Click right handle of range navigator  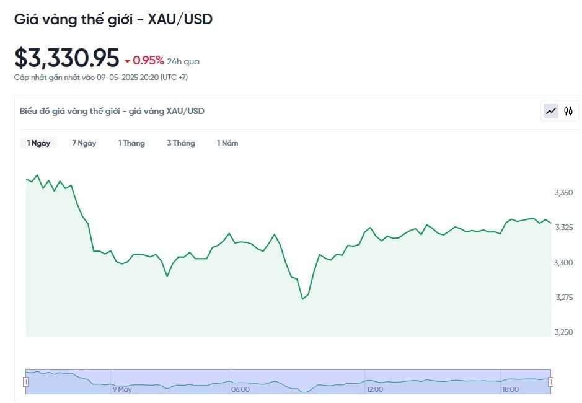(x=551, y=382)
